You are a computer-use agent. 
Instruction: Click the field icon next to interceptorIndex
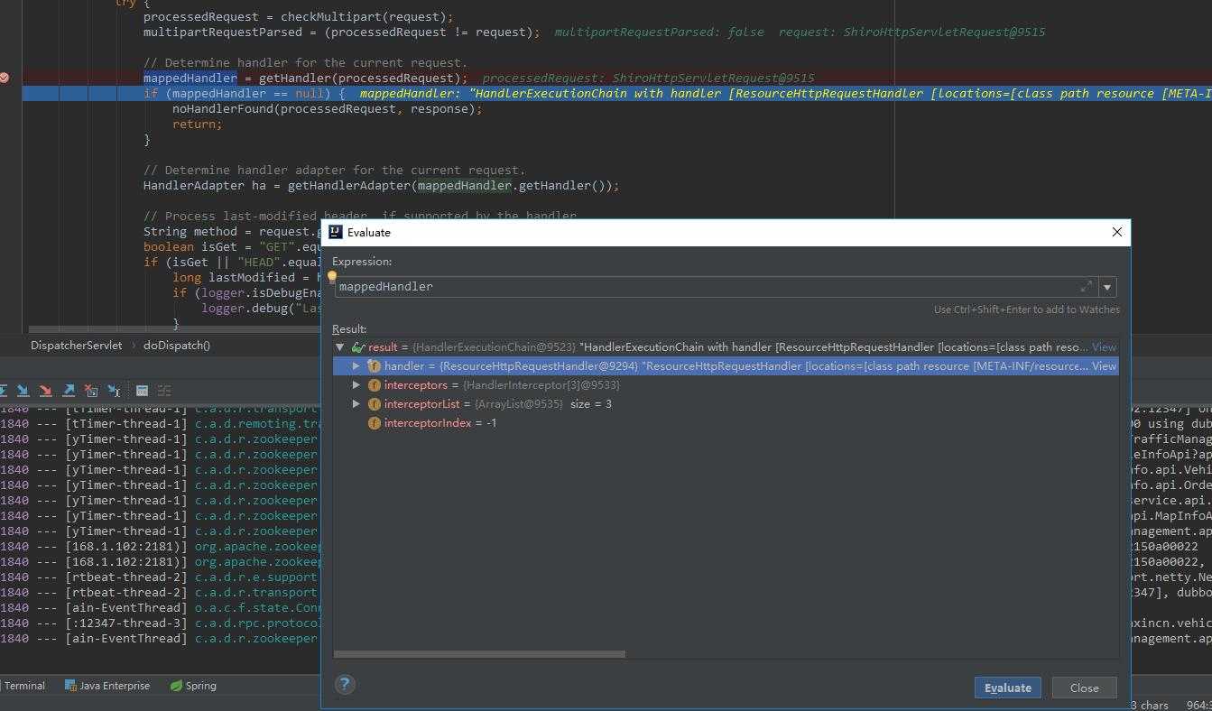pos(375,423)
